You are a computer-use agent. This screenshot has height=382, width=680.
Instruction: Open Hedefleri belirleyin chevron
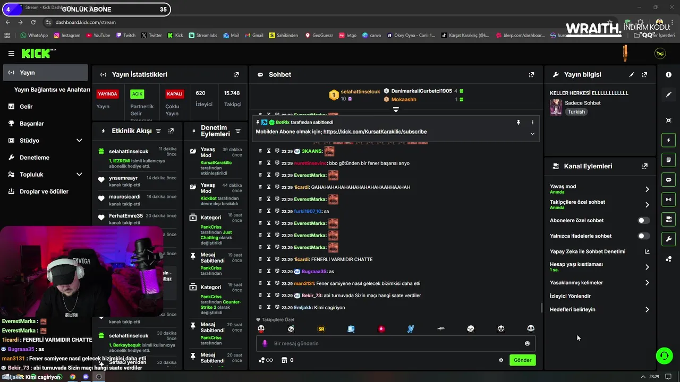[647, 309]
